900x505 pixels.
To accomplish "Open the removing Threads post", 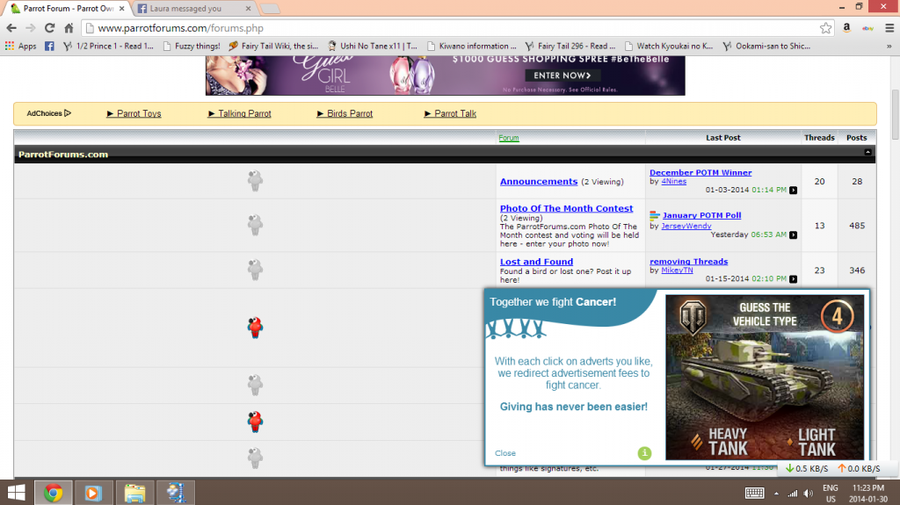I will [688, 261].
